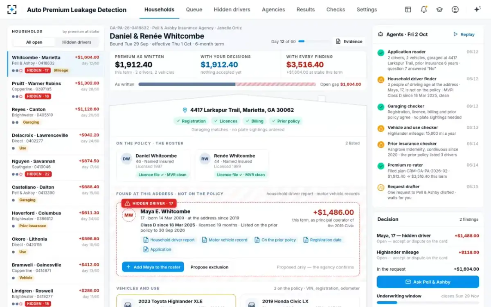The width and height of the screenshot is (491, 307).
Task: Select the Okoro · Lithonia household
Action: (x=56, y=246)
